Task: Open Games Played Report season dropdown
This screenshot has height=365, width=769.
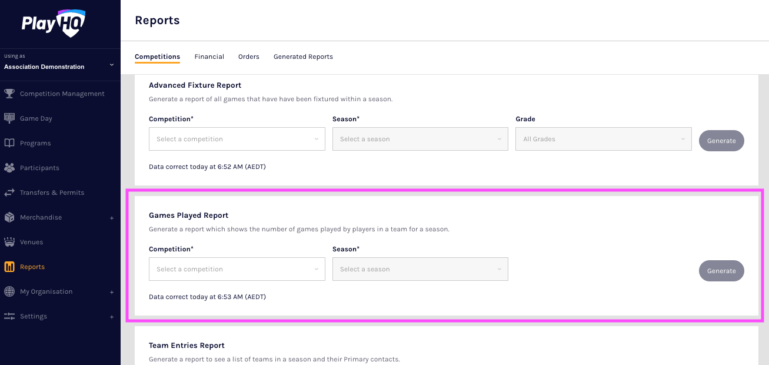Action: coord(420,269)
